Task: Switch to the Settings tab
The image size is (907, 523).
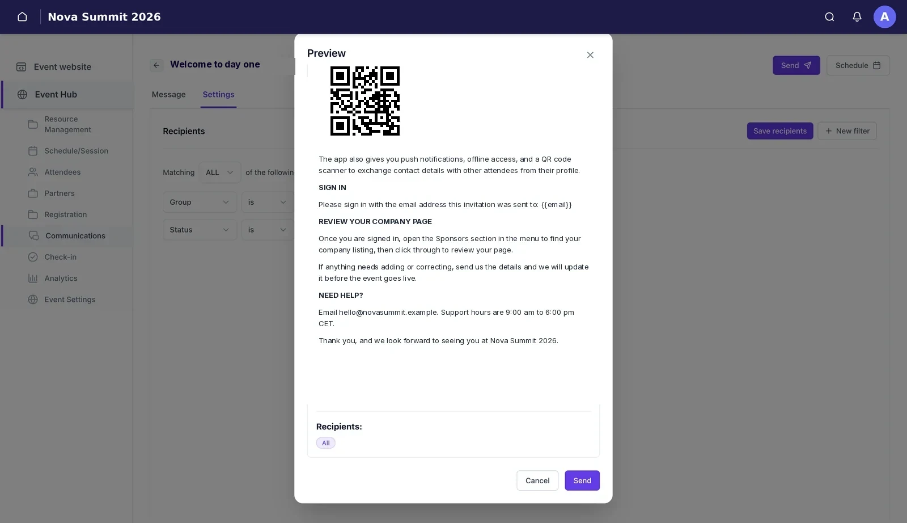Action: click(x=218, y=95)
